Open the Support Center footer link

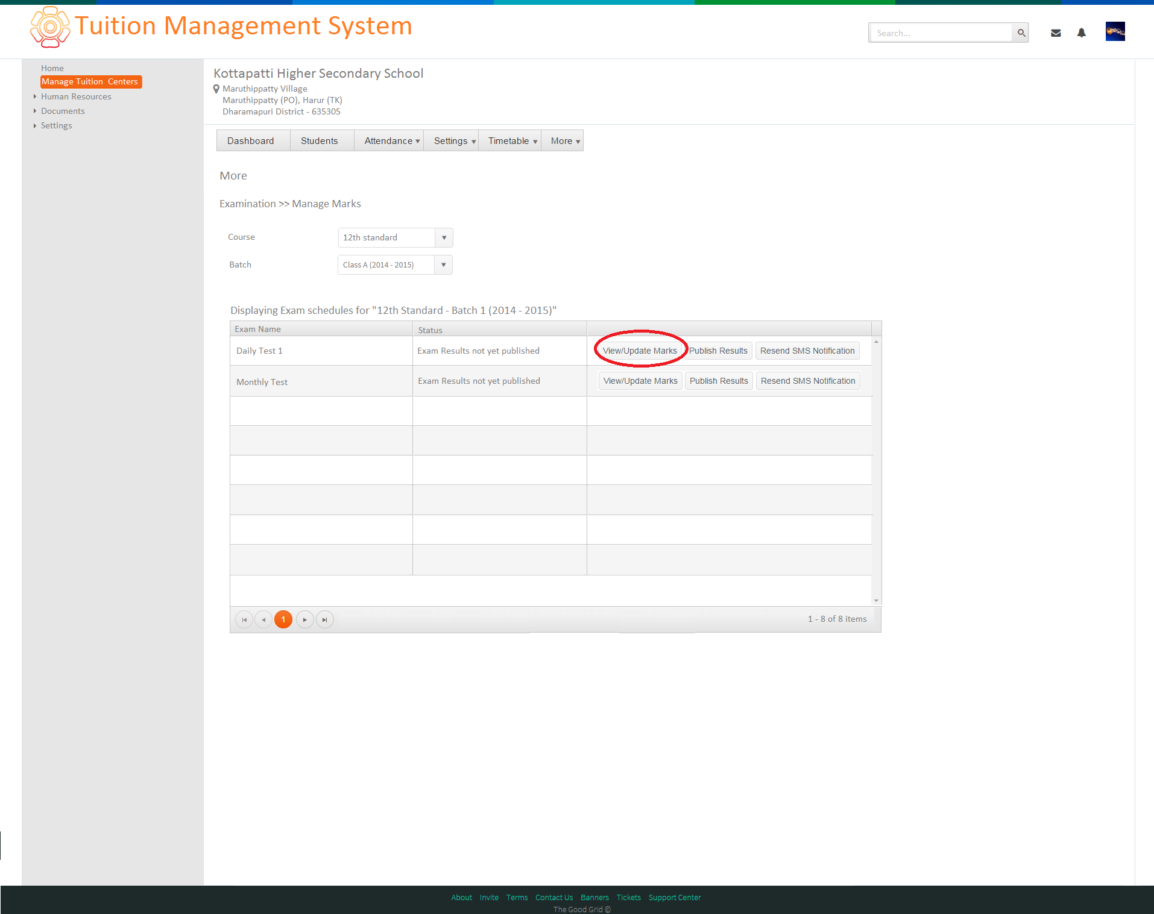tap(675, 898)
